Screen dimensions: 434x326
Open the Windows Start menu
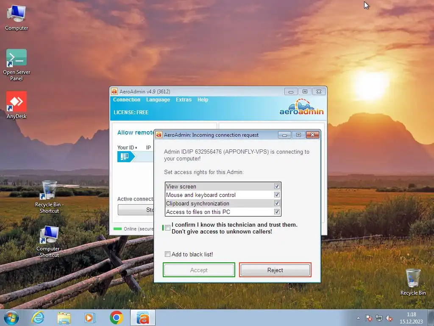(11, 318)
